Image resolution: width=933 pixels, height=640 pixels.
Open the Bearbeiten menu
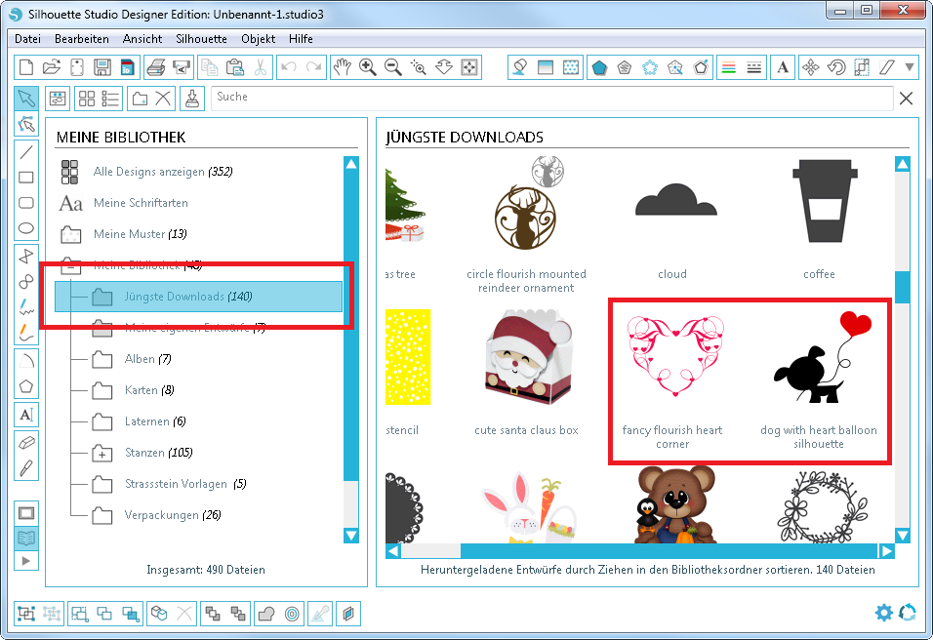(x=81, y=39)
